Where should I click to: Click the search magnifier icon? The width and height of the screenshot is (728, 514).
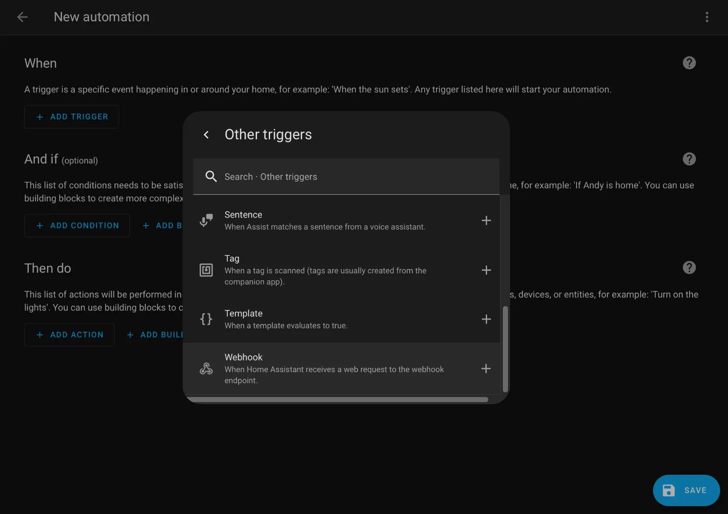coord(211,177)
